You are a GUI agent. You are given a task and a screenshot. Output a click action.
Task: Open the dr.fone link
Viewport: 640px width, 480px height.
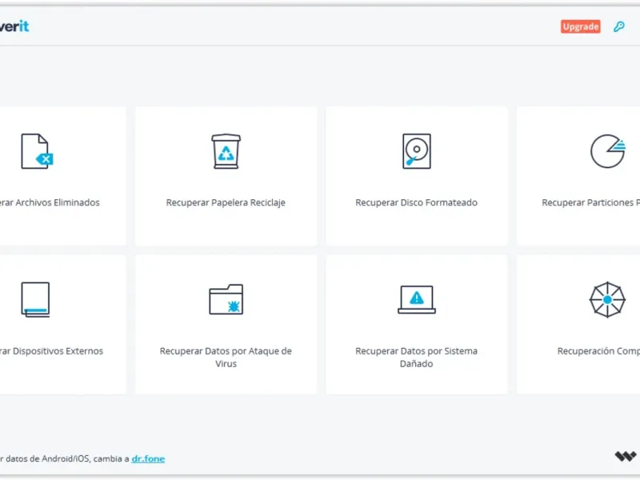point(148,458)
